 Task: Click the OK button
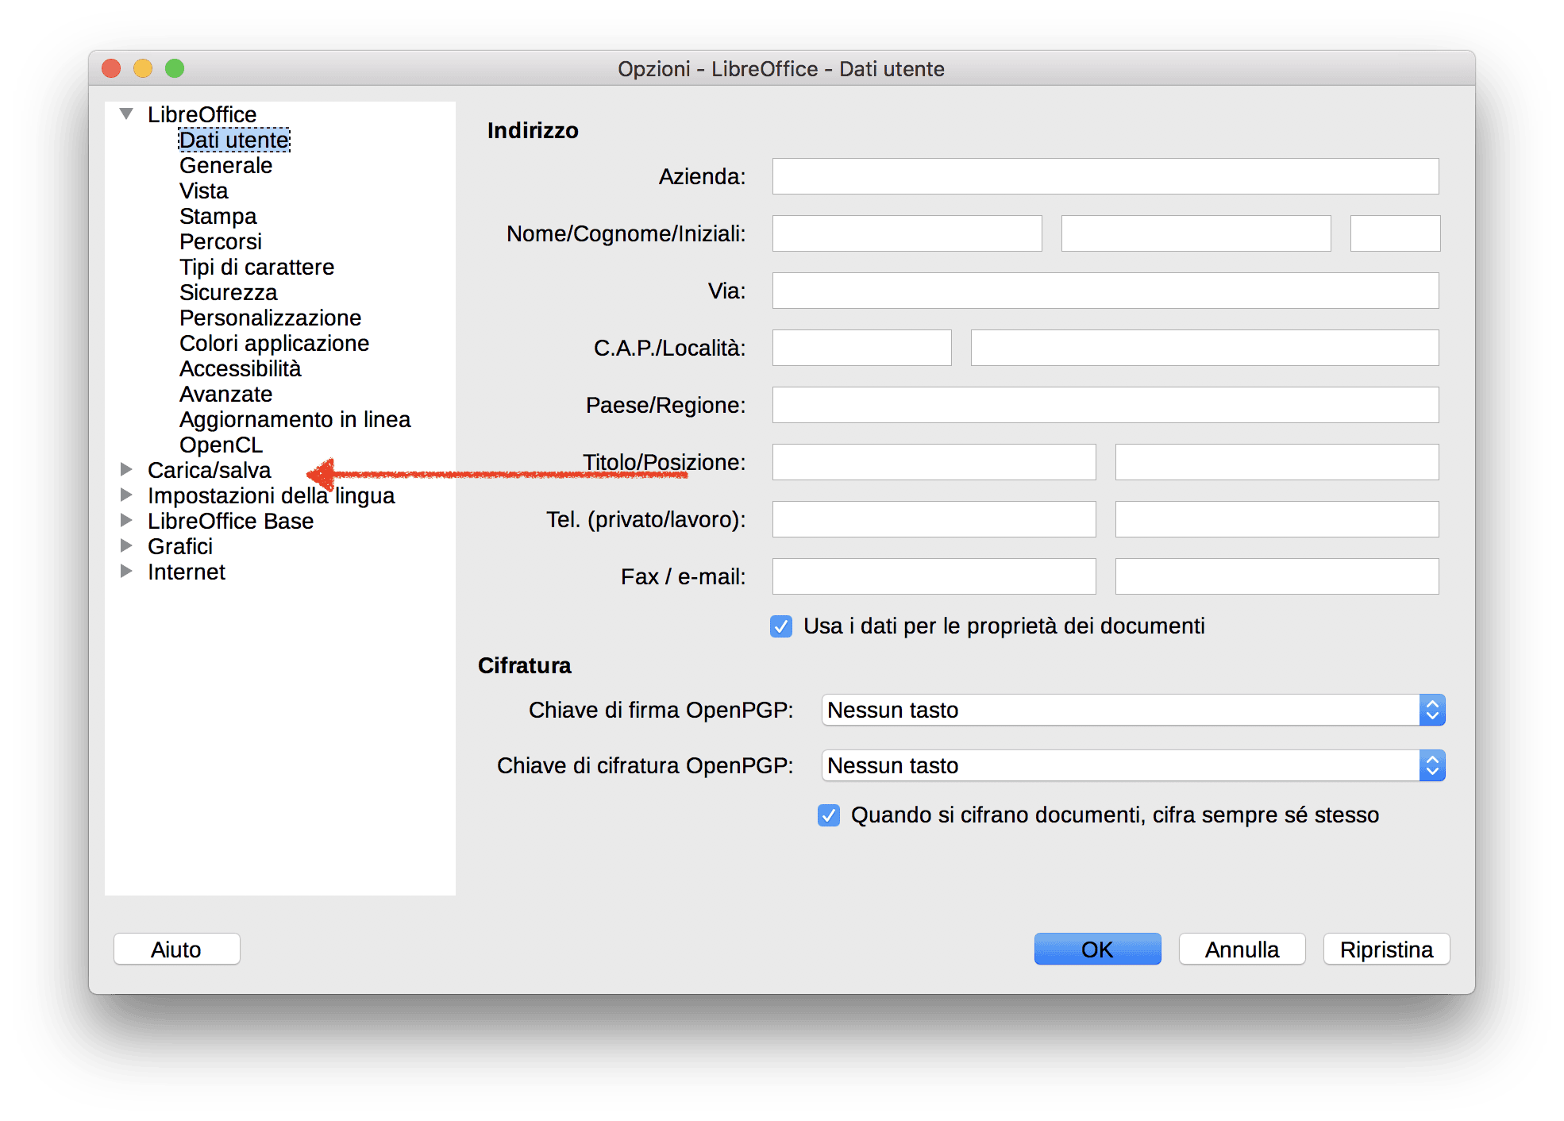1097,949
